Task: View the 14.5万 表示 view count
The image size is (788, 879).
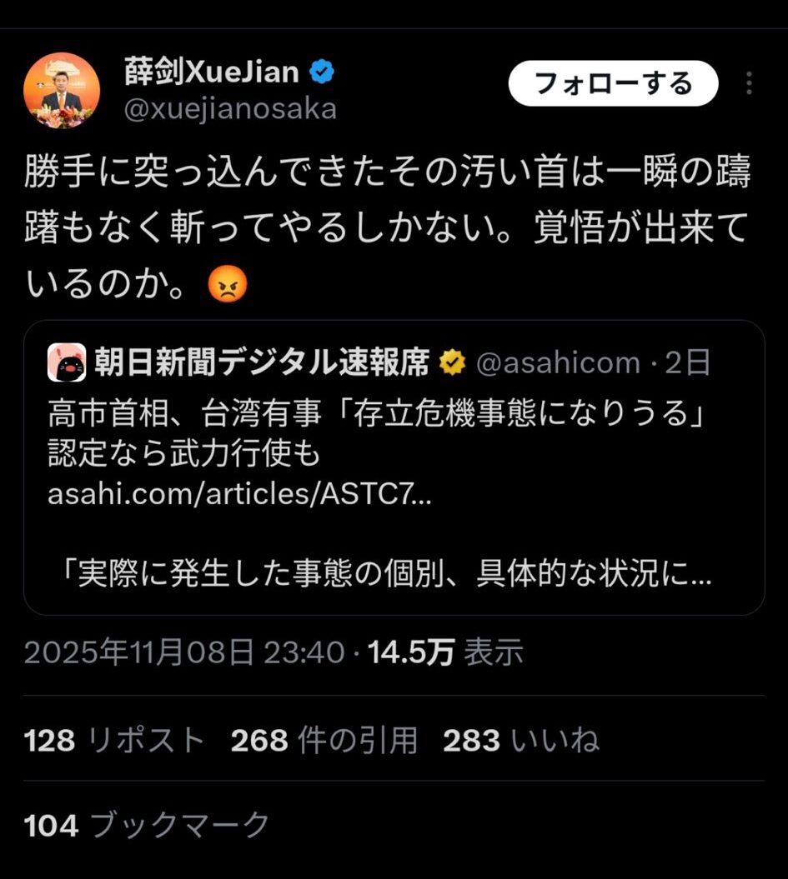Action: coord(445,652)
